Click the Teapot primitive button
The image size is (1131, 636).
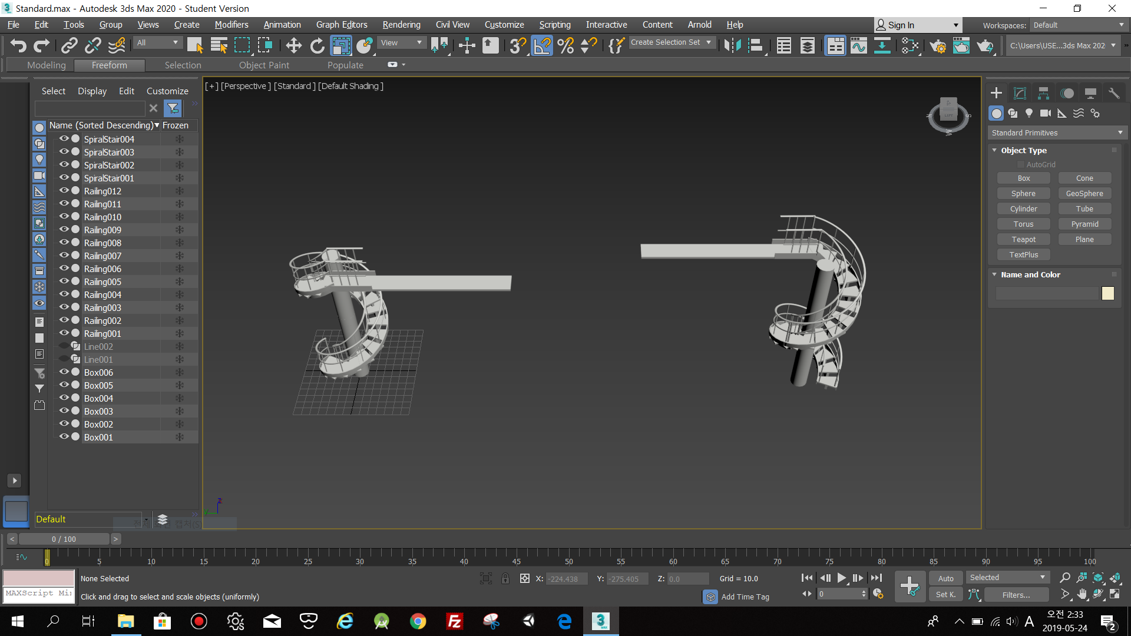coord(1023,240)
